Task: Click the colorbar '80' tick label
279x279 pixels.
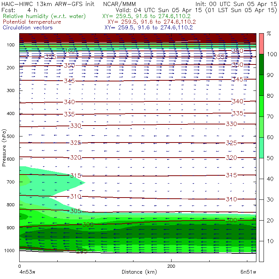Action: [x=270, y=96]
